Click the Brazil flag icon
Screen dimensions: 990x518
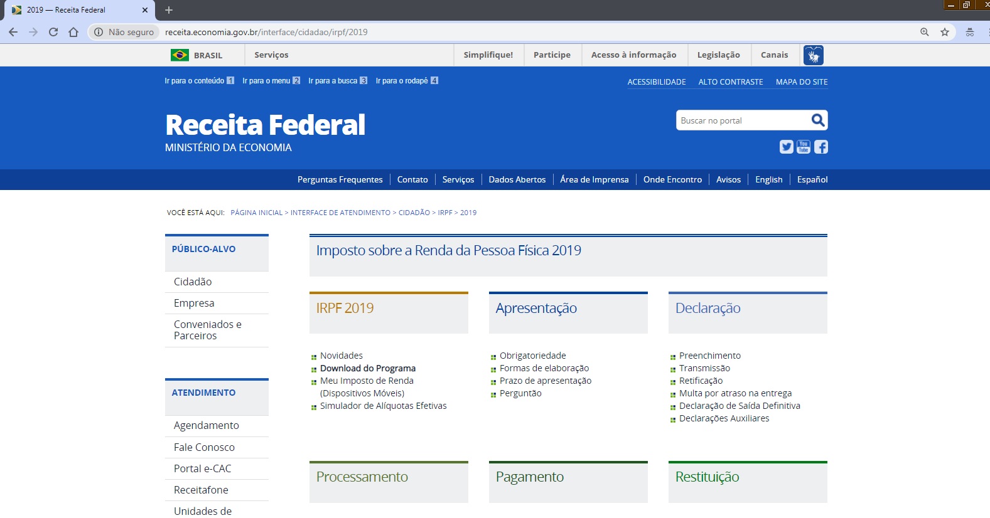[180, 55]
